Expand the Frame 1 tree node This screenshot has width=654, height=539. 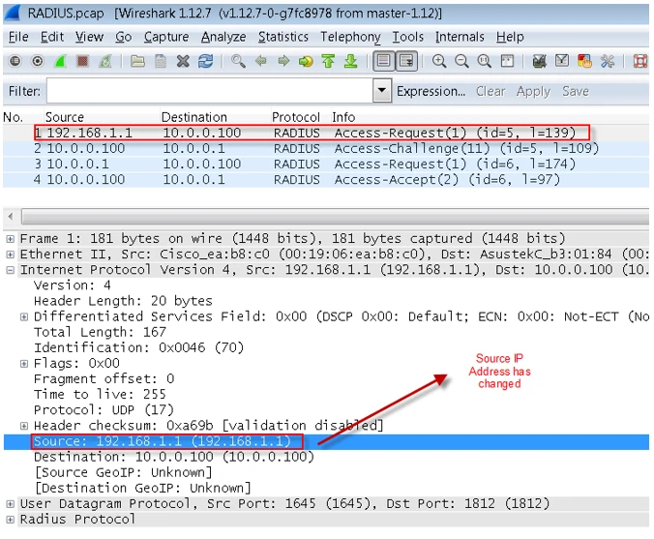11,239
